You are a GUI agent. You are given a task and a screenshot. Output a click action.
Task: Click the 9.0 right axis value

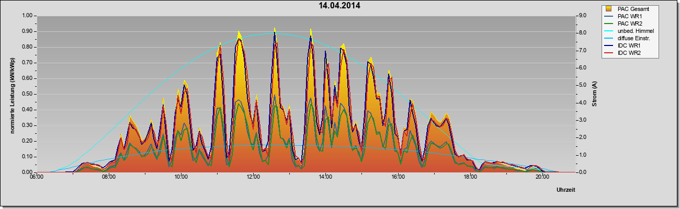584,16
